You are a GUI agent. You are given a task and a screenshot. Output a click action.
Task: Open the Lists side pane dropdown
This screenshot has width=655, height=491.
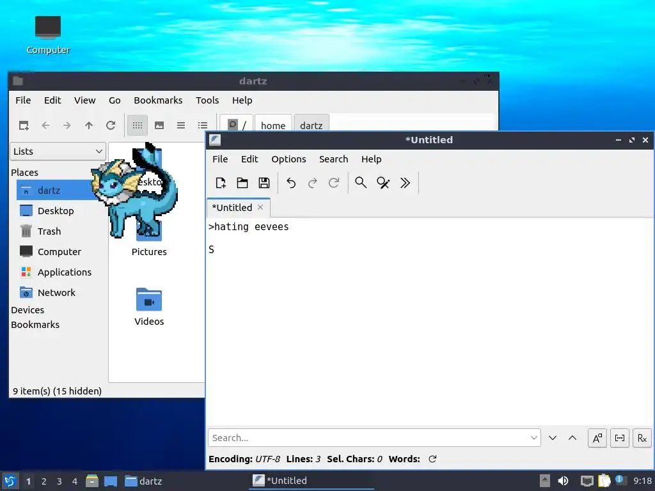[x=58, y=151]
